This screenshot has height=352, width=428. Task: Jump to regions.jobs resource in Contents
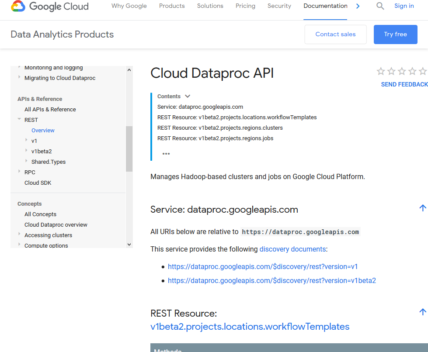215,138
